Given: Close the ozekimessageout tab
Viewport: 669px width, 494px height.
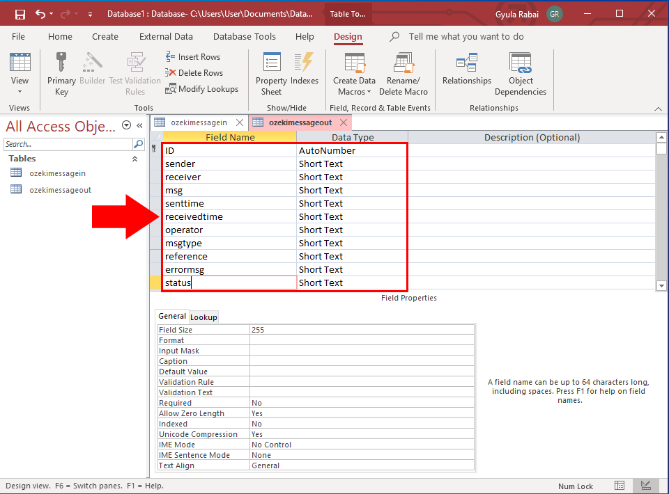Looking at the screenshot, I should tap(343, 121).
